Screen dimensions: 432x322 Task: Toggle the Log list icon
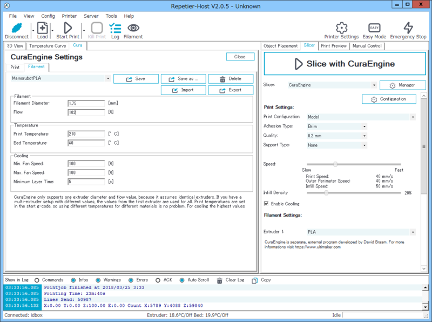click(x=115, y=28)
